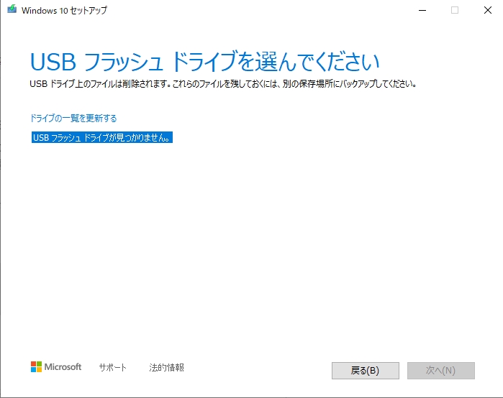Click the 次へ(N) button
The image size is (503, 398).
click(x=441, y=371)
